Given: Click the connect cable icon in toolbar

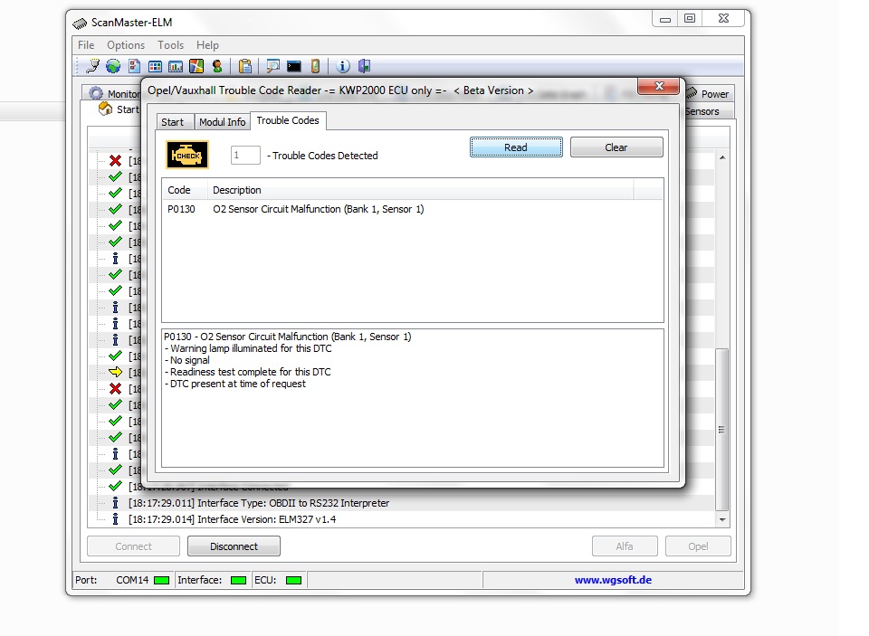Looking at the screenshot, I should 92,66.
